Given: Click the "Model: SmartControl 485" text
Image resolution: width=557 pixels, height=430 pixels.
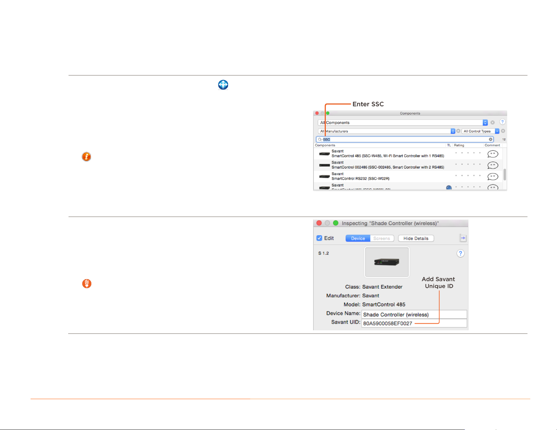Looking at the screenshot, I should coord(374,304).
